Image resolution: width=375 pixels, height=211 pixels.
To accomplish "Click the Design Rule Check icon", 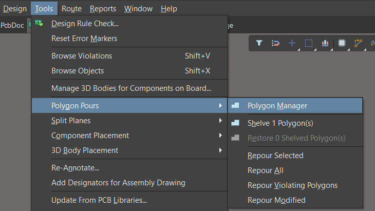I will [x=39, y=23].
